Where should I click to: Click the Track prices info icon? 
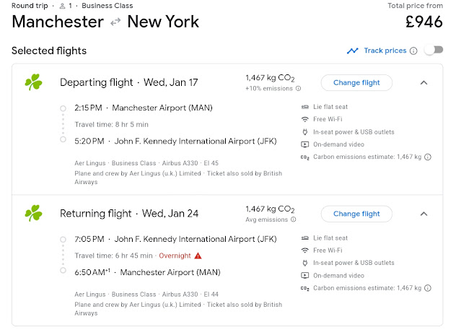coord(413,51)
